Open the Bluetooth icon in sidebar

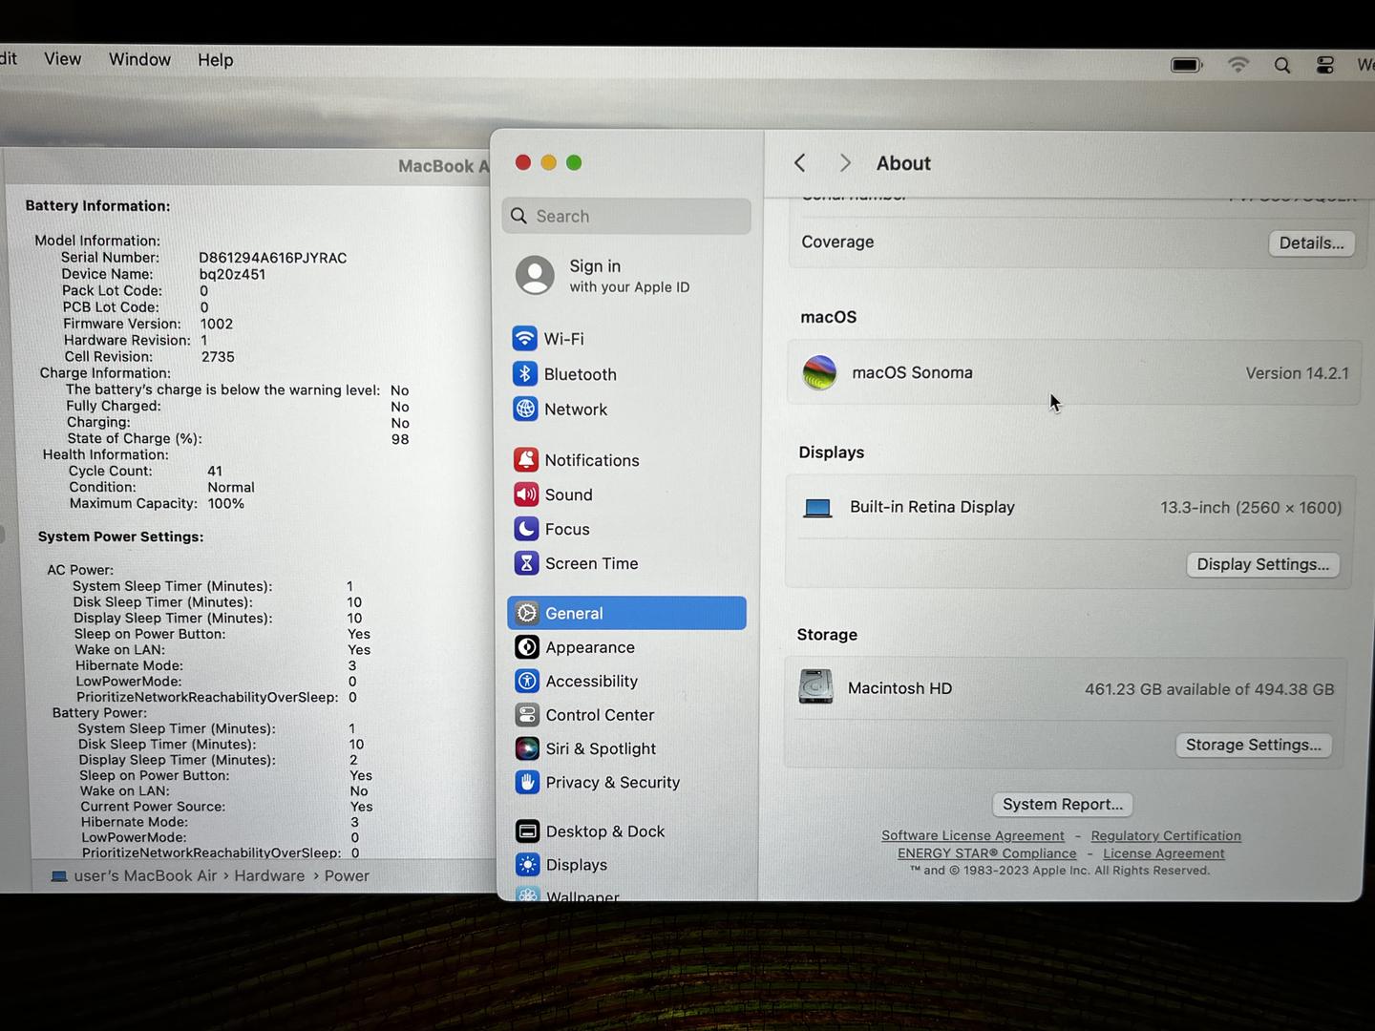coord(524,374)
